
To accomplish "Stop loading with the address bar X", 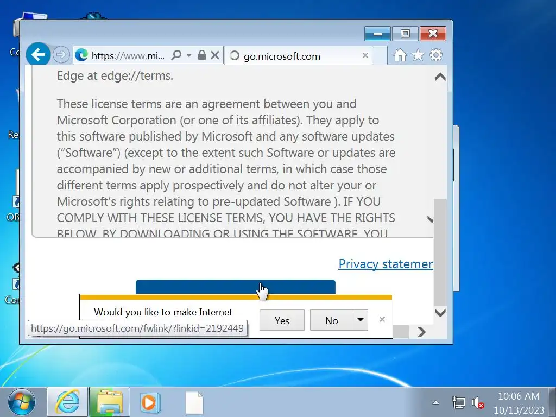I will tap(215, 55).
